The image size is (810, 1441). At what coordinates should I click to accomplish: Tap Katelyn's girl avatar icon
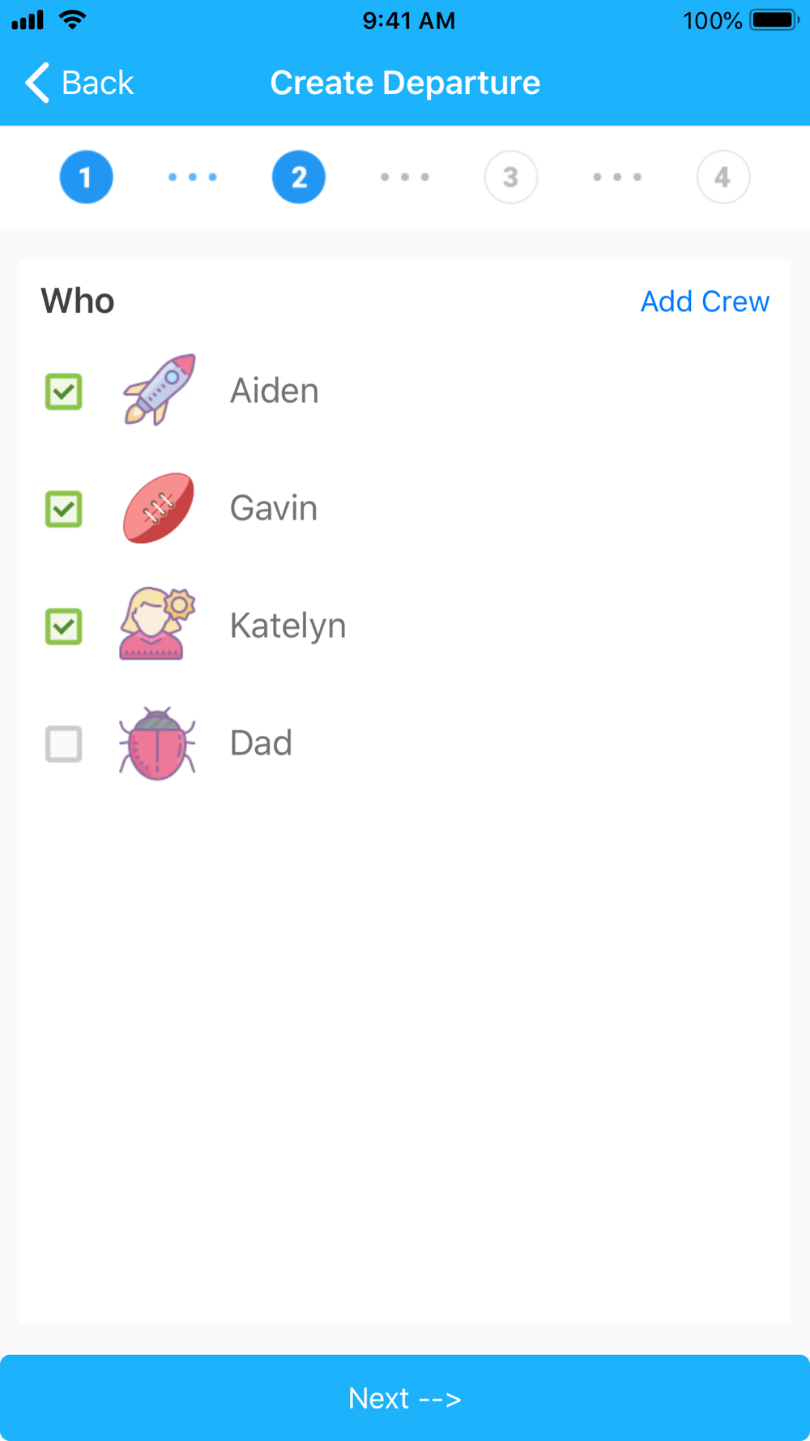pos(157,624)
